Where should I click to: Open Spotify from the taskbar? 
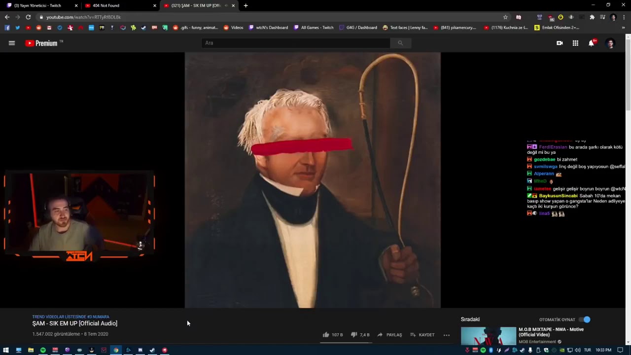point(43,350)
